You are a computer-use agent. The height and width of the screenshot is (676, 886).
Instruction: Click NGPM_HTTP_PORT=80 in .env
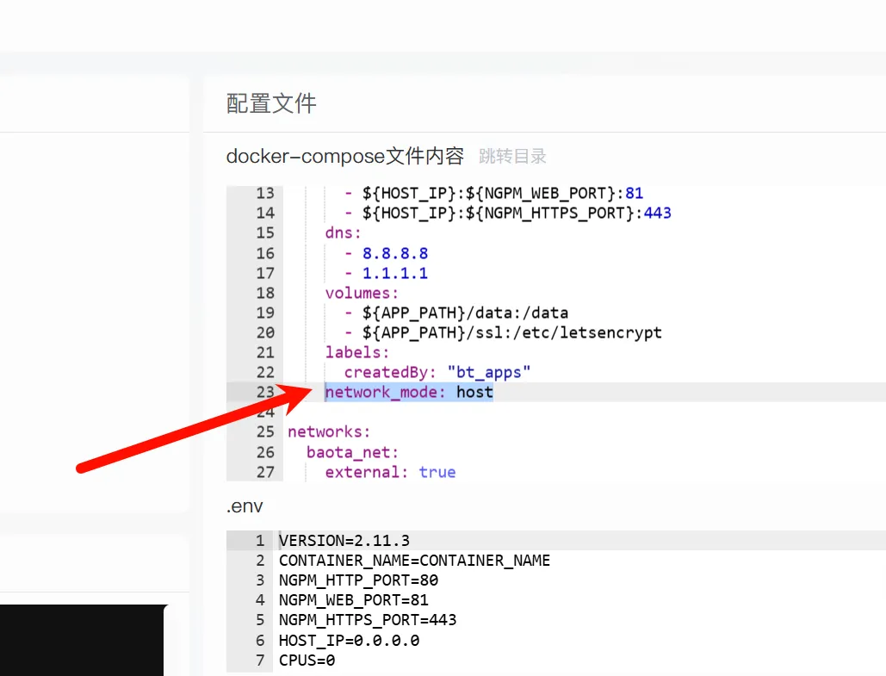pyautogui.click(x=358, y=580)
